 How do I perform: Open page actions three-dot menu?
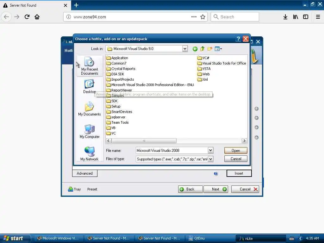pyautogui.click(x=194, y=17)
